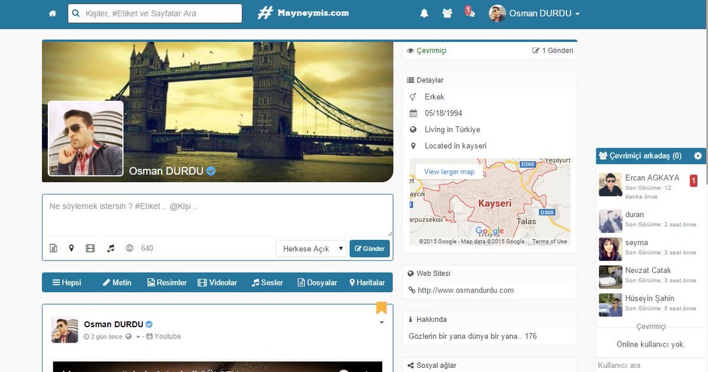Click the post author avatar

64,330
